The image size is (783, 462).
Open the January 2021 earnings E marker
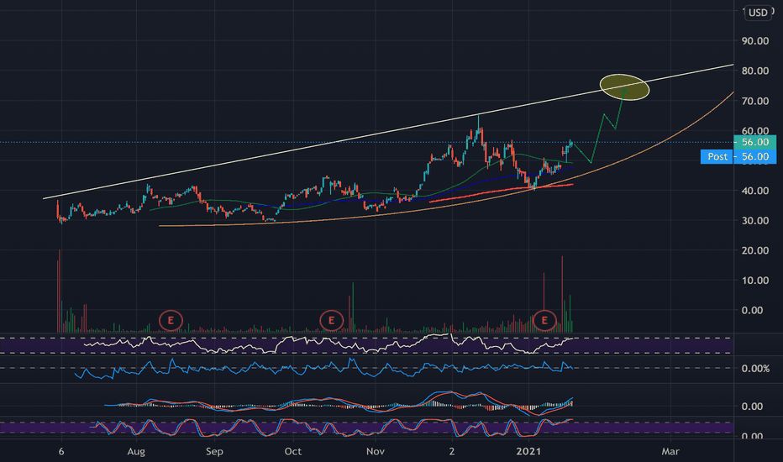tap(544, 320)
